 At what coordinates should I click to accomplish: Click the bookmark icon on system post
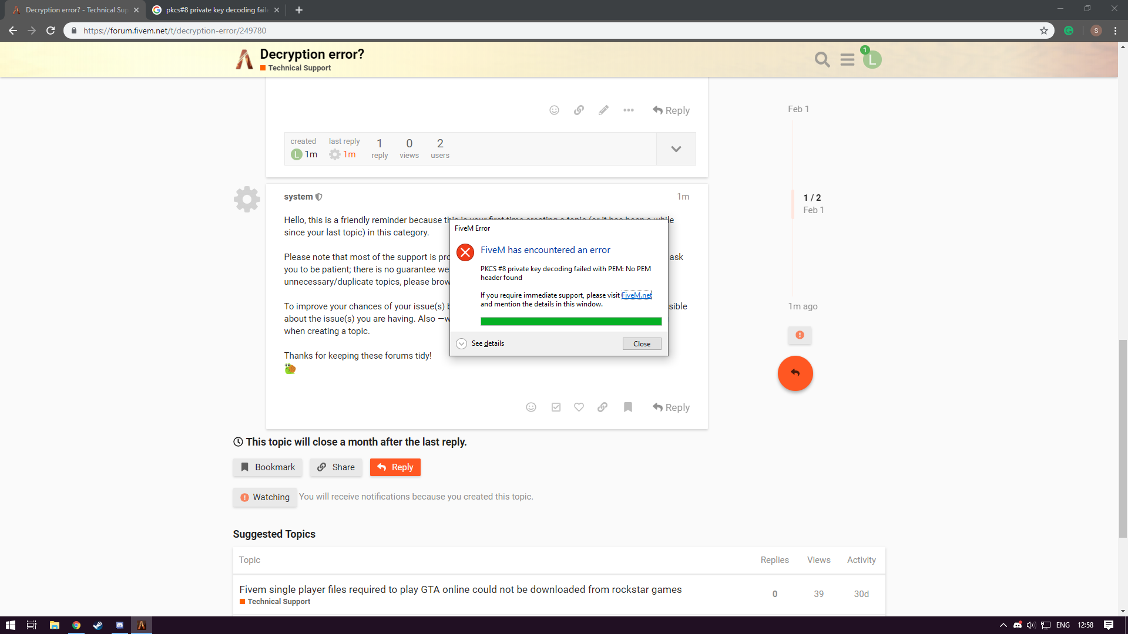tap(627, 407)
